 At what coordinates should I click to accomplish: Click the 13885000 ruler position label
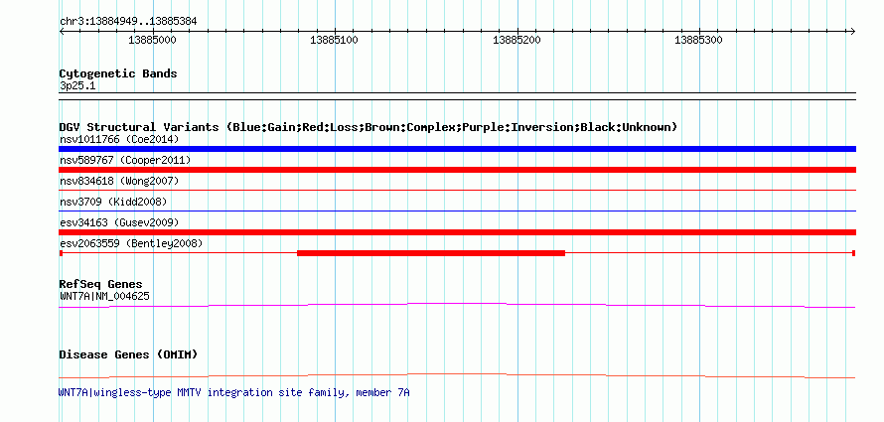pos(152,40)
